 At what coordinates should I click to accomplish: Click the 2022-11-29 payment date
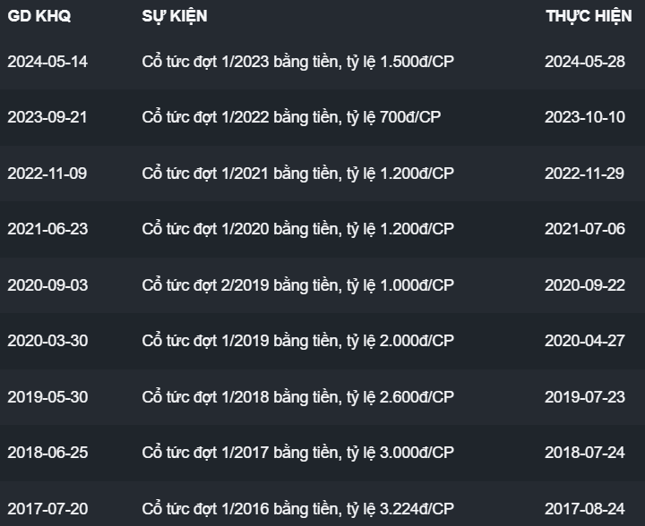tap(584, 174)
